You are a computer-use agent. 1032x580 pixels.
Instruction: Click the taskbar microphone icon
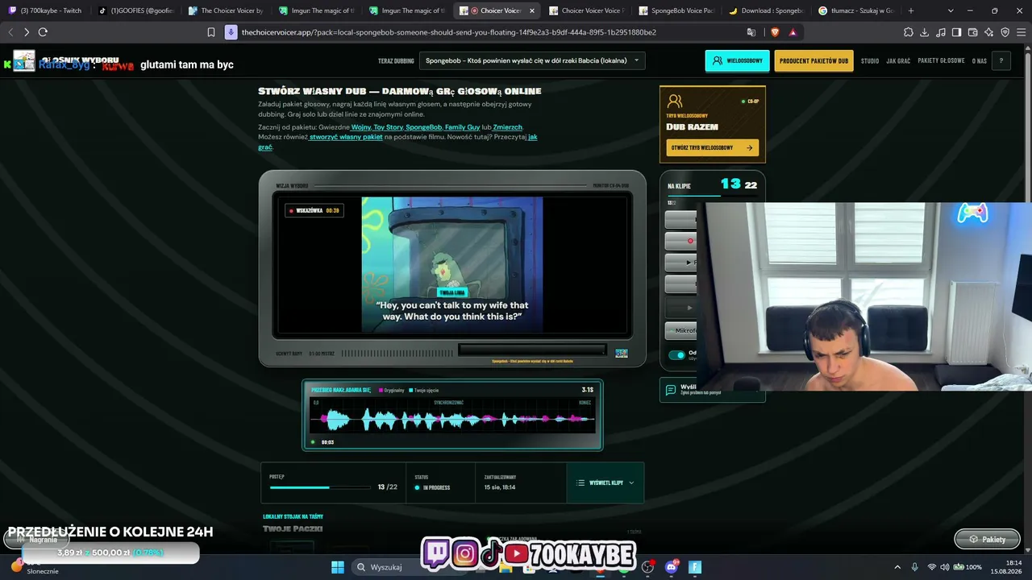[914, 567]
